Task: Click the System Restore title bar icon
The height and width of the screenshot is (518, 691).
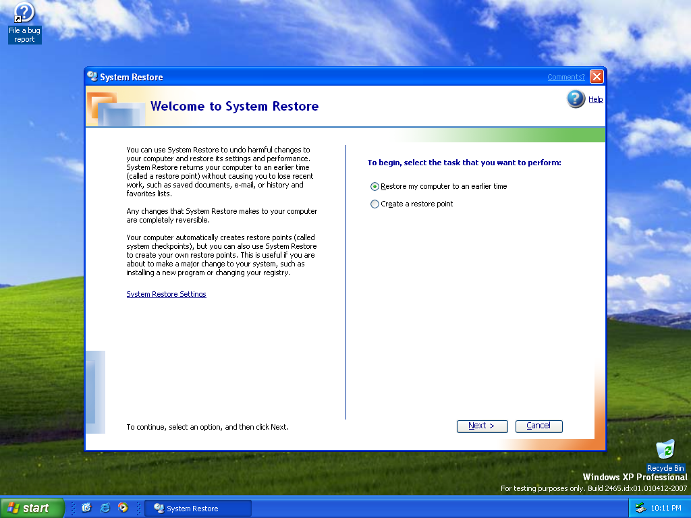Action: point(92,77)
